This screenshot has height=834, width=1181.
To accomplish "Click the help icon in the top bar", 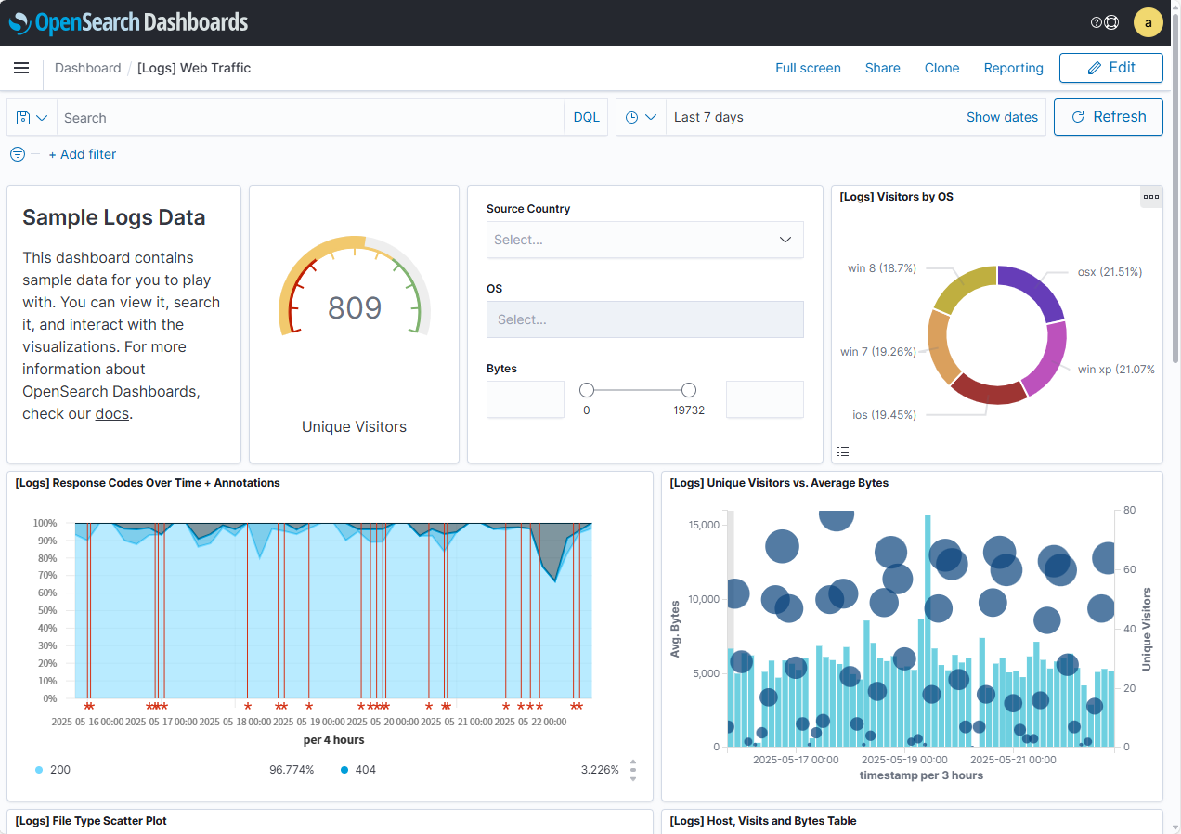I will point(1097,22).
